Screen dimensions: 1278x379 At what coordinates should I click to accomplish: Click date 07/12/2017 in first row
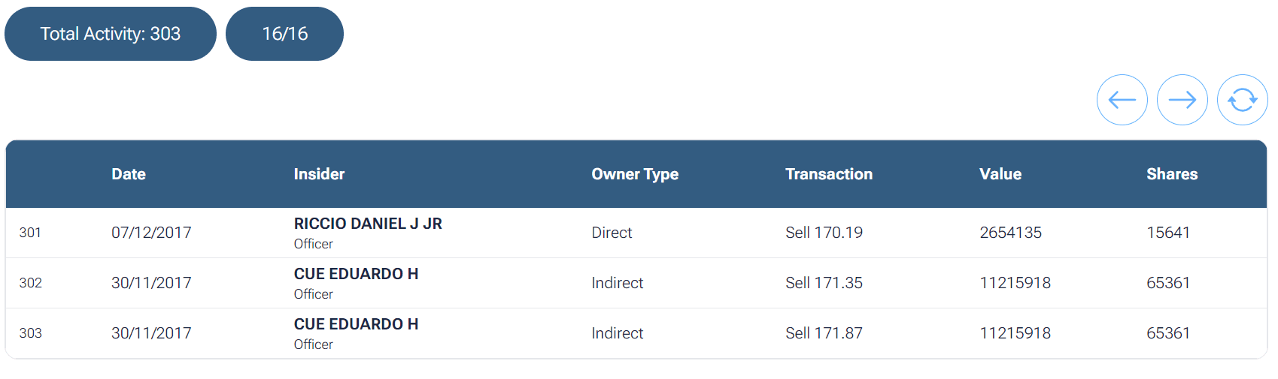(151, 233)
